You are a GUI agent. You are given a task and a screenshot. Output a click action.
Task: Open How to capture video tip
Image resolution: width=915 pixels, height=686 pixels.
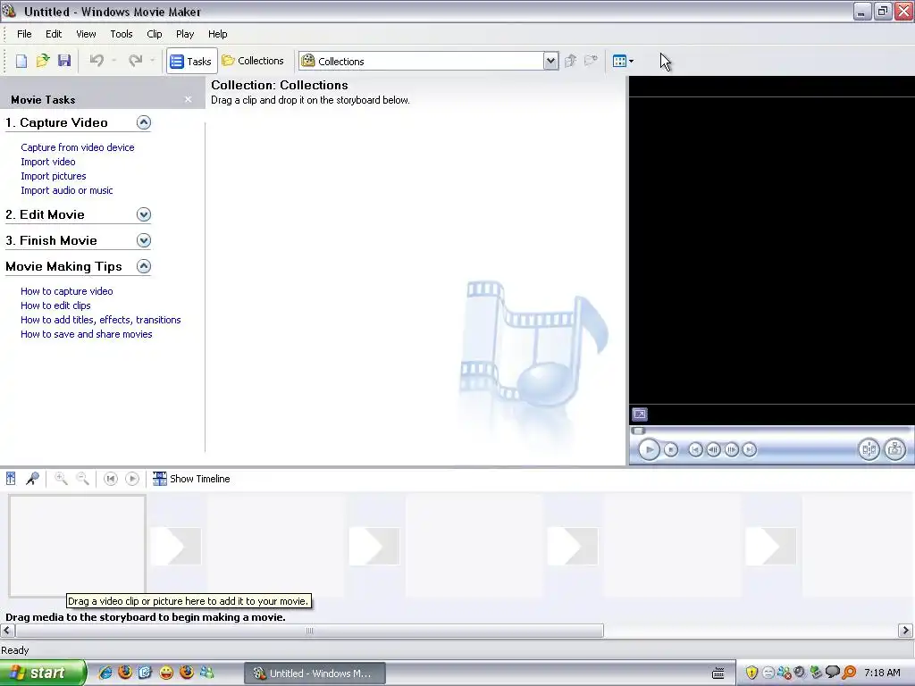[x=66, y=291]
